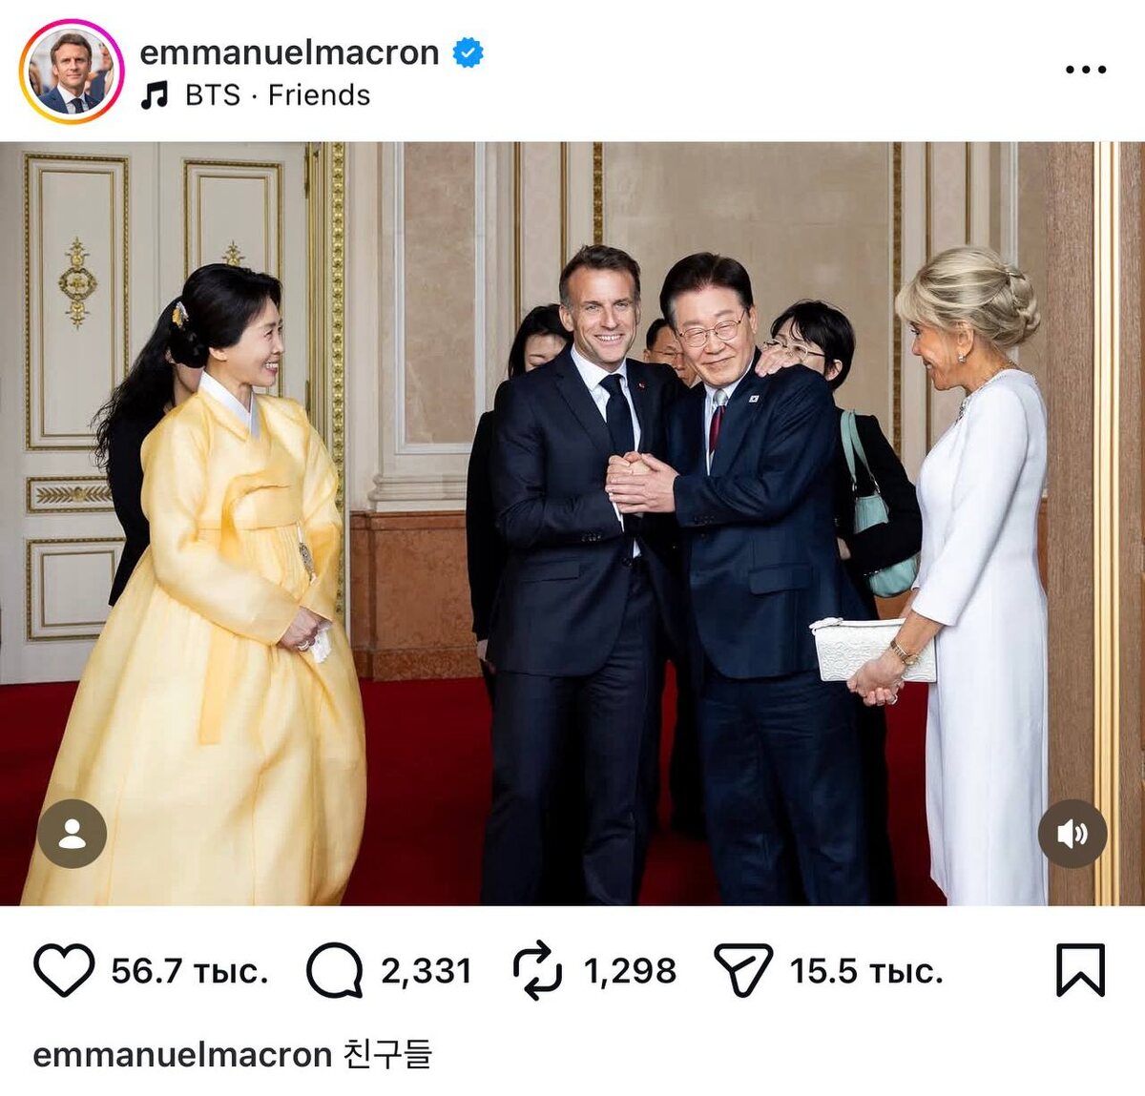Image resolution: width=1145 pixels, height=1096 pixels.
Task: Open emmanuelmacron username in caption
Action: point(182,1055)
